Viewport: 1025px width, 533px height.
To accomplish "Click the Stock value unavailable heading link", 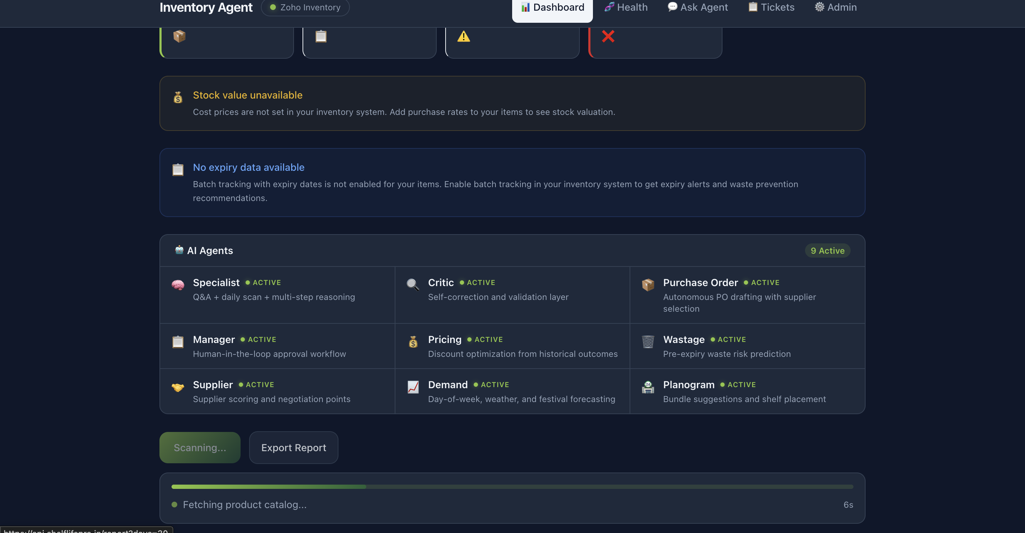I will (x=247, y=95).
